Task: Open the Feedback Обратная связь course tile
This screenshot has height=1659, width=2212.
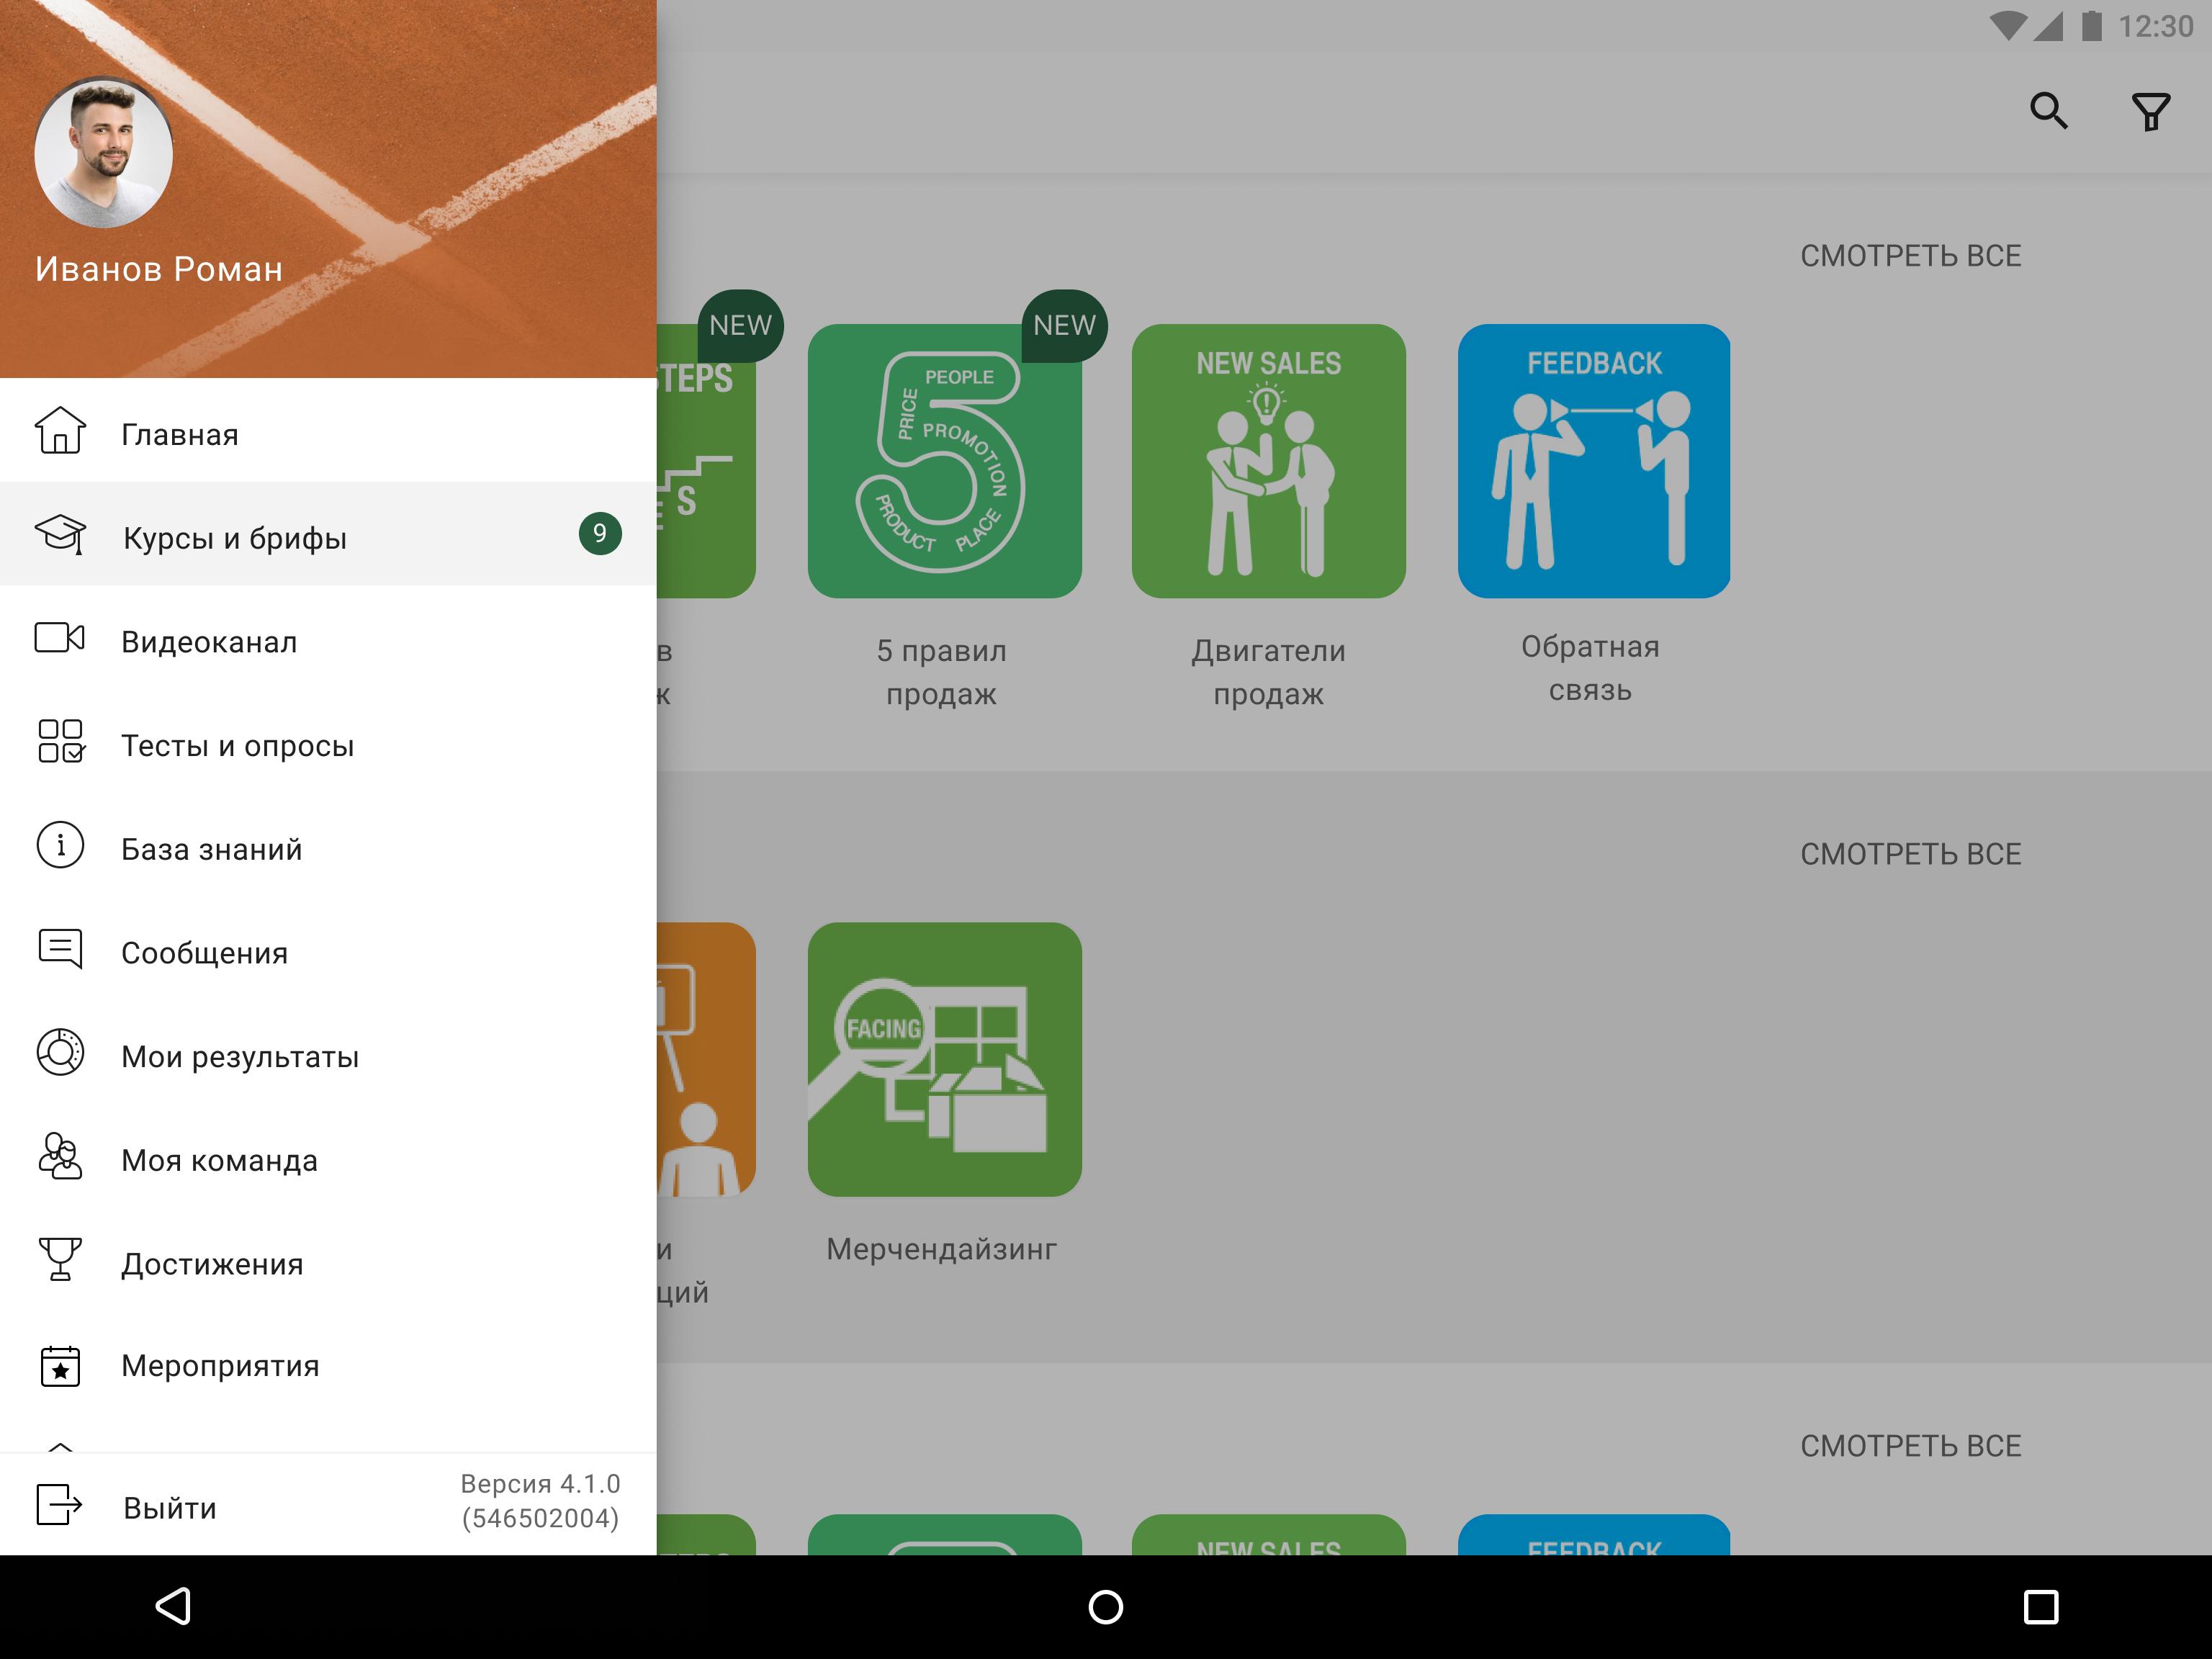Action: point(1593,462)
